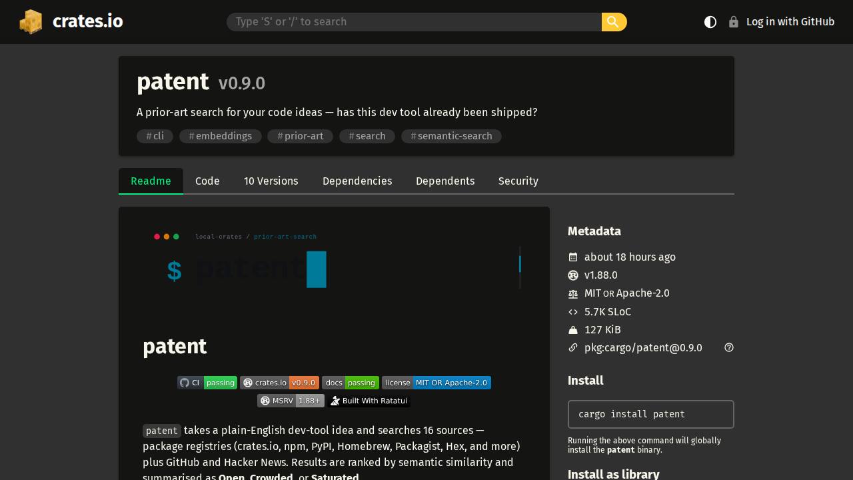This screenshot has height=480, width=853.
Task: Click the MSRV 1.88+ badge
Action: (291, 401)
